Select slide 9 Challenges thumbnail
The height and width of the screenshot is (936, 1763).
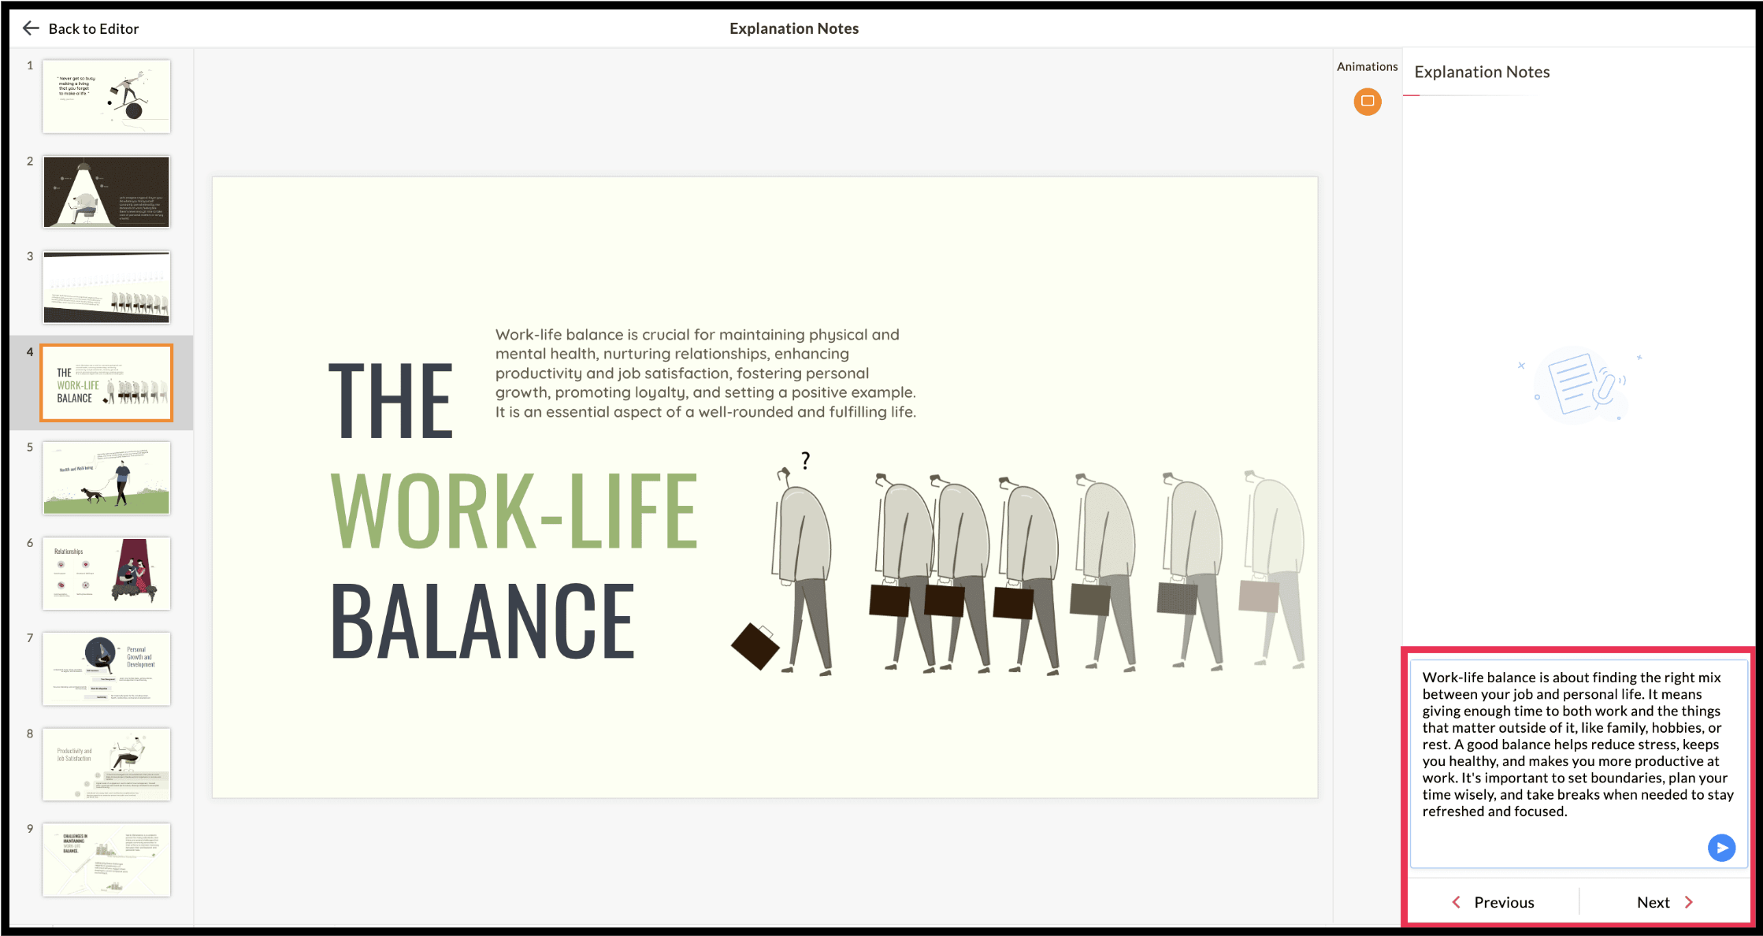[106, 860]
